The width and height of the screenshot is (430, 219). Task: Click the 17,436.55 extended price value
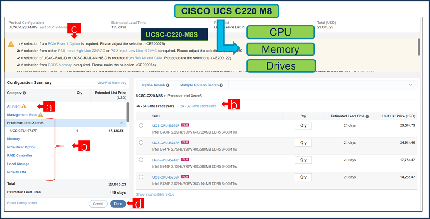(x=116, y=131)
